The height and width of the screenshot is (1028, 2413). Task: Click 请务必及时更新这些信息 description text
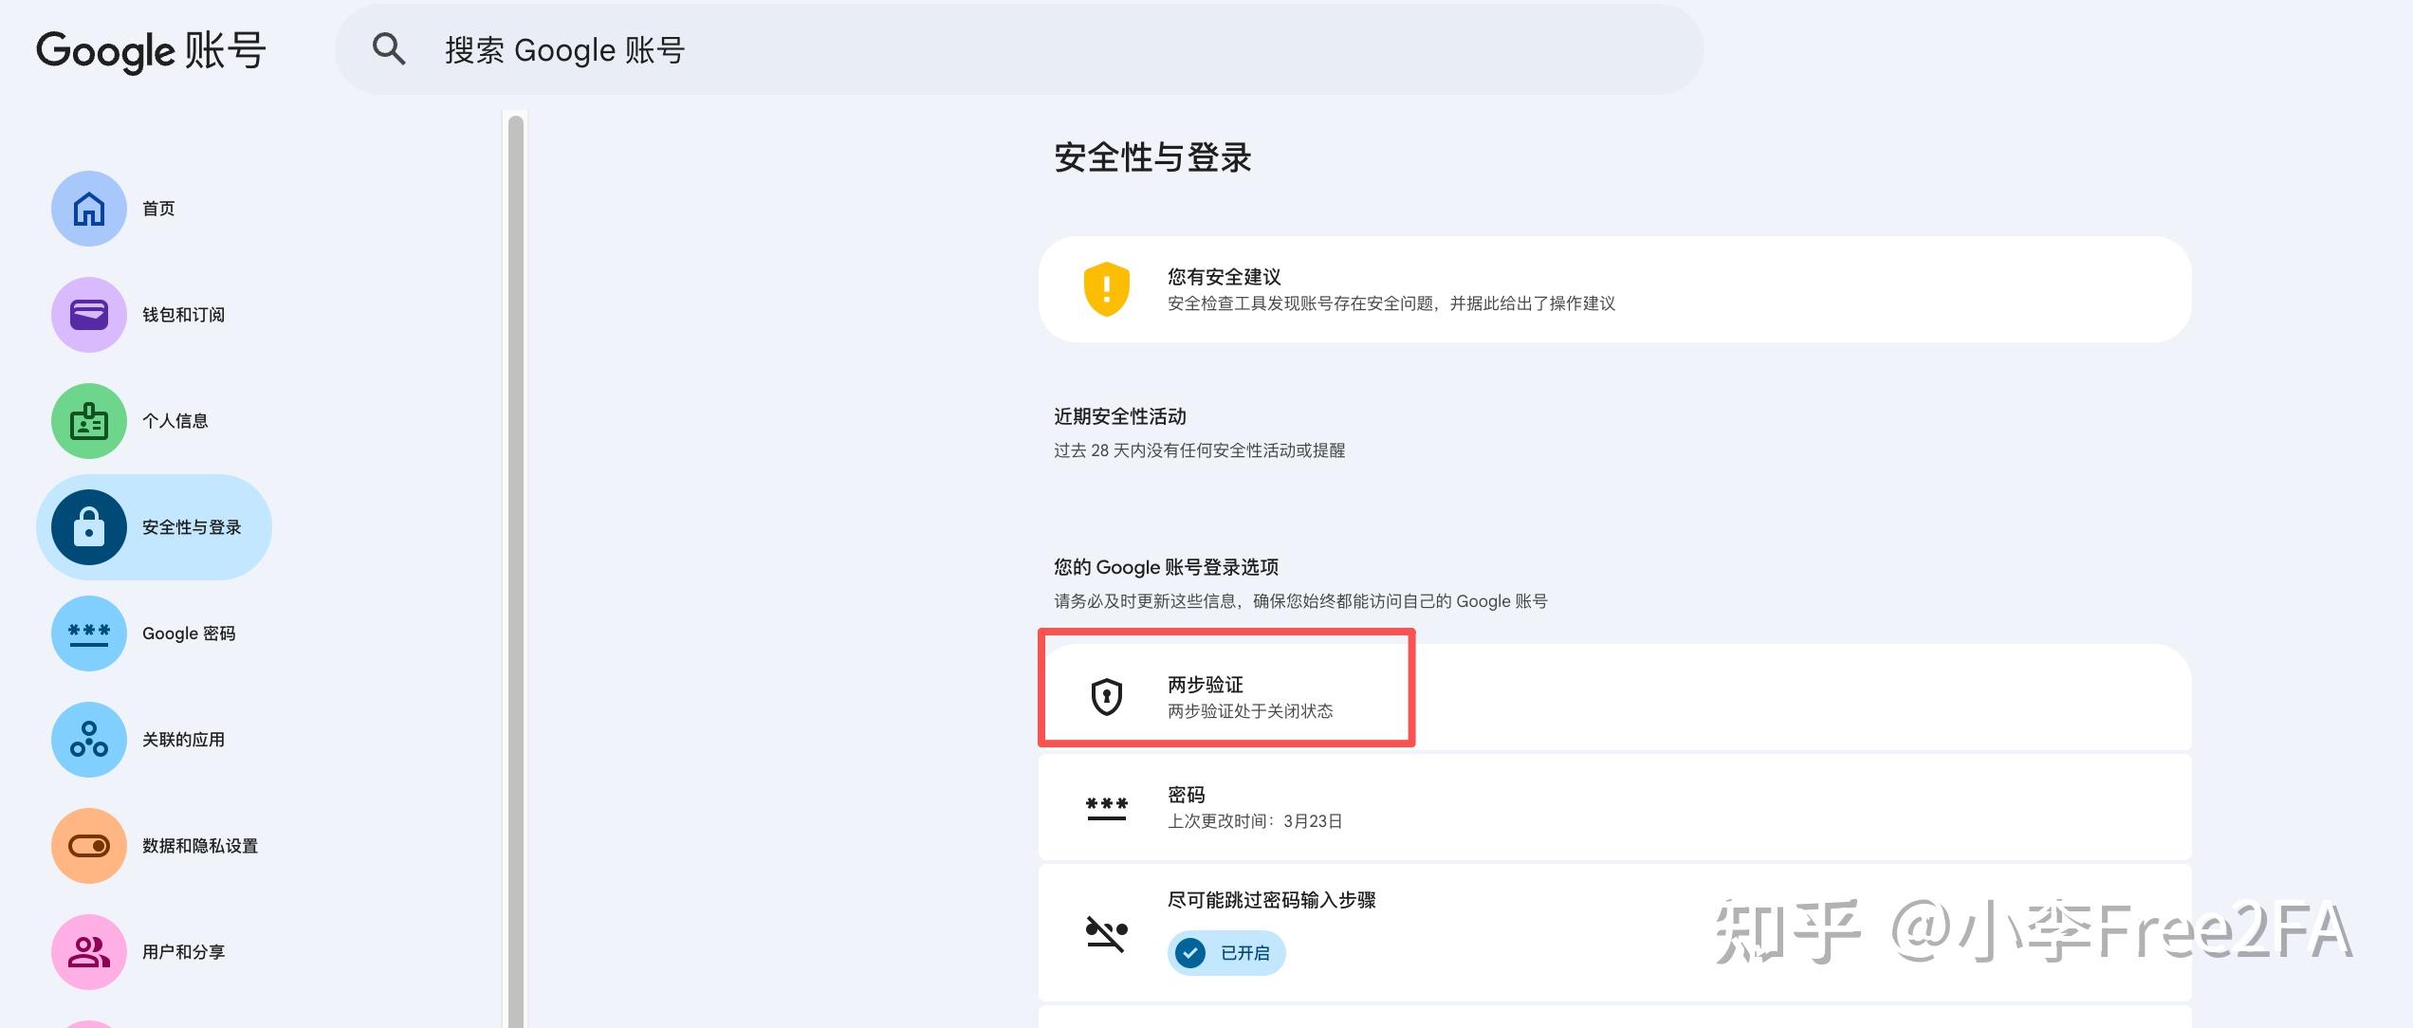pos(1300,601)
